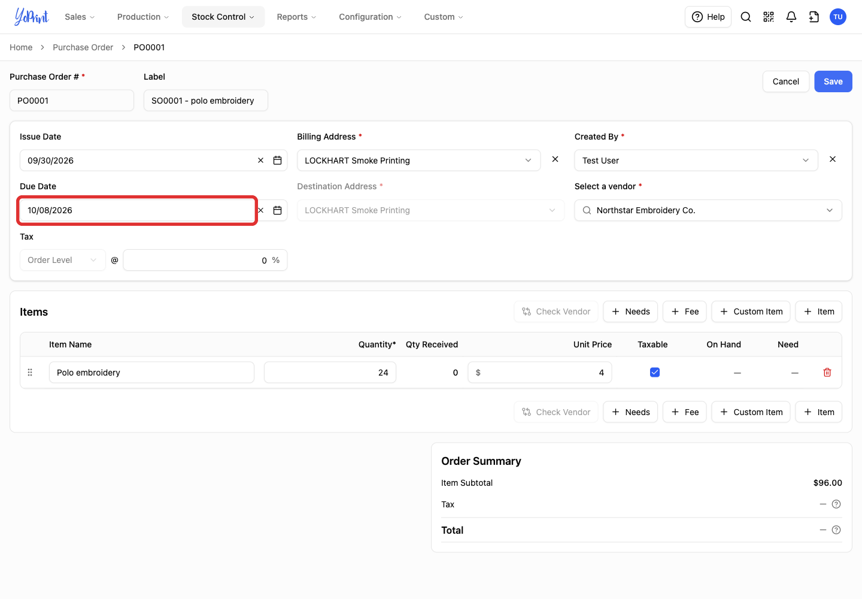Open the Destination Address dropdown
This screenshot has height=599, width=862.
click(x=431, y=210)
